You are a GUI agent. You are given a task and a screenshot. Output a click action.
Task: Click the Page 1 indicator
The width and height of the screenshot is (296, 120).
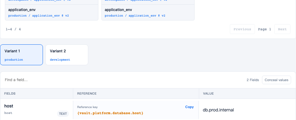click(264, 29)
